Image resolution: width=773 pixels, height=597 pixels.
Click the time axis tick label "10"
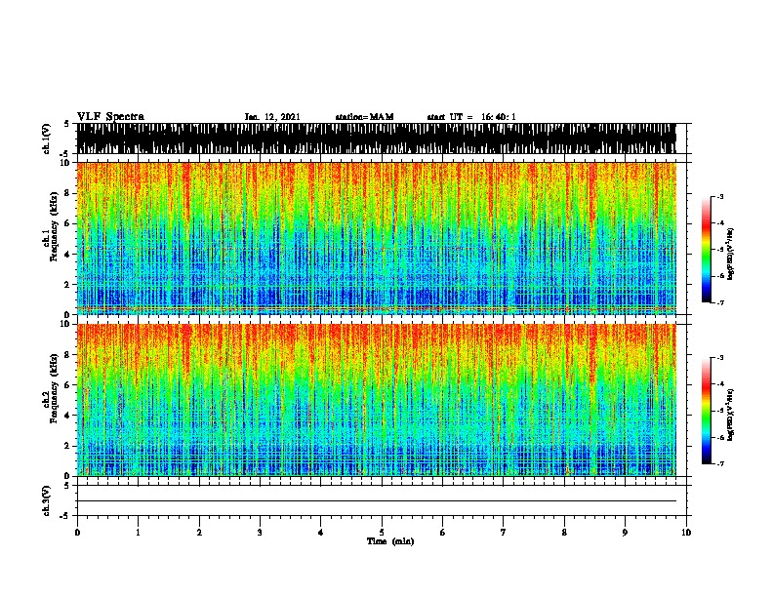686,533
